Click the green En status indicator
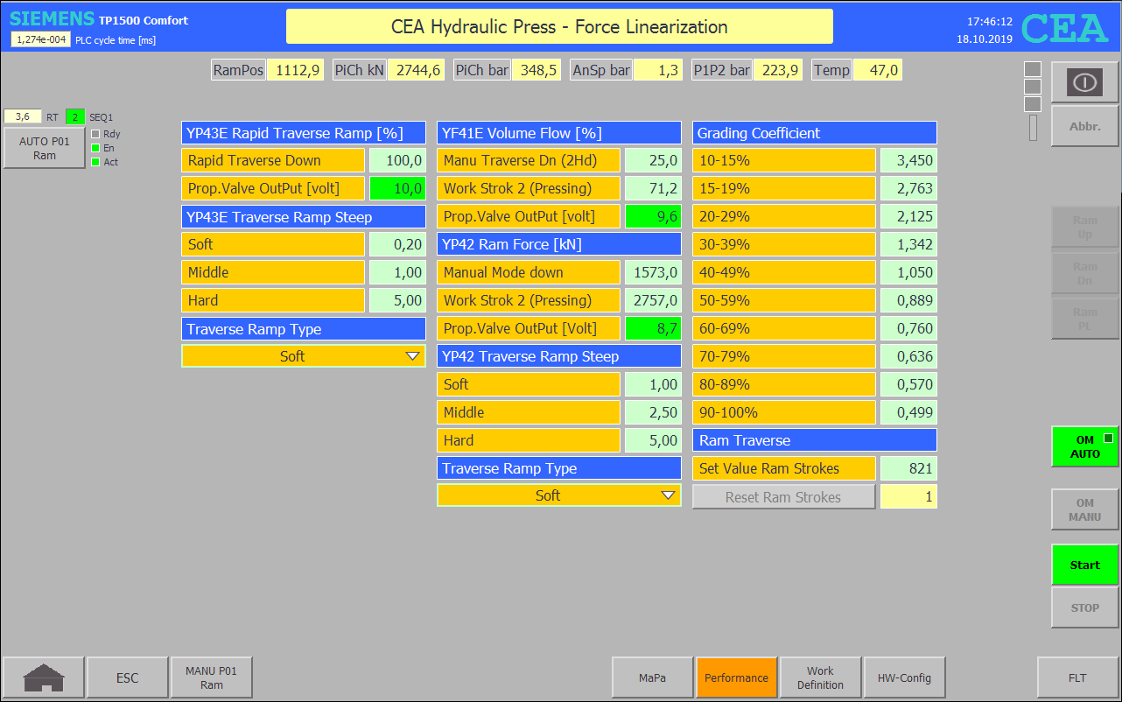This screenshot has height=702, width=1122. pyautogui.click(x=95, y=148)
